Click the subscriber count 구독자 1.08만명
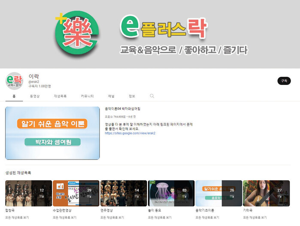This screenshot has height=226, width=300. [40, 86]
